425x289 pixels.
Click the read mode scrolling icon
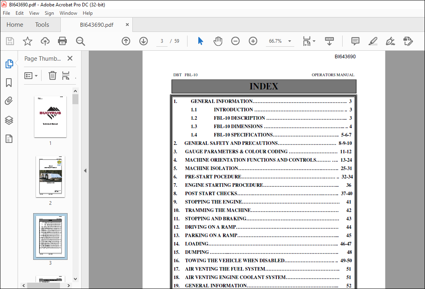tap(329, 41)
